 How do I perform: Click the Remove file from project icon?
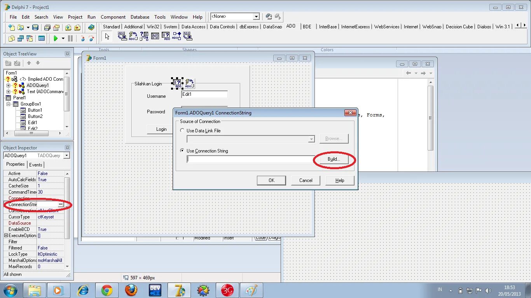[77, 28]
